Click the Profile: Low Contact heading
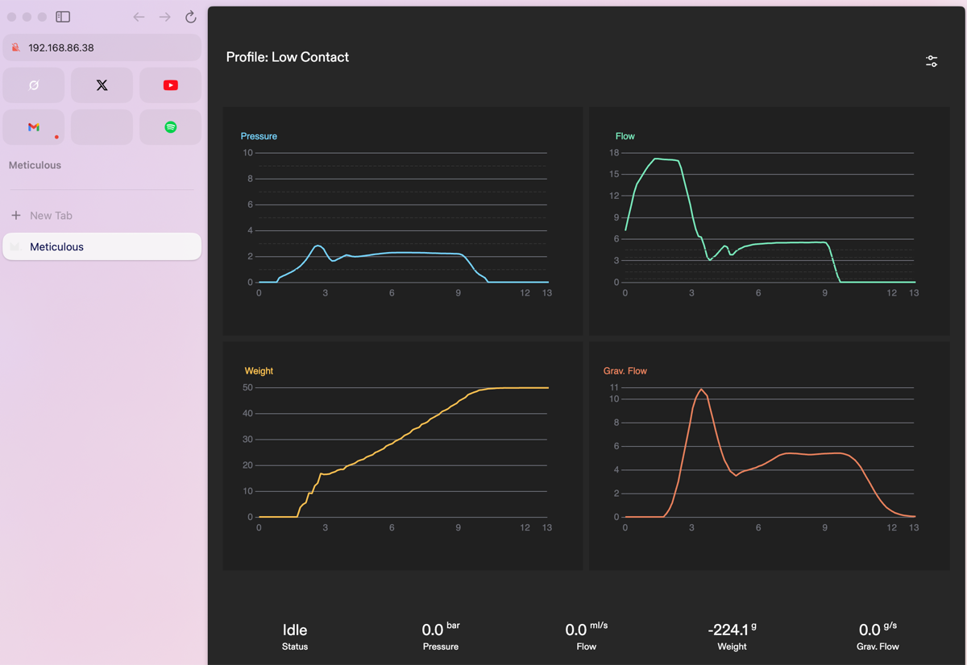Screen dimensions: 967x665 [288, 57]
